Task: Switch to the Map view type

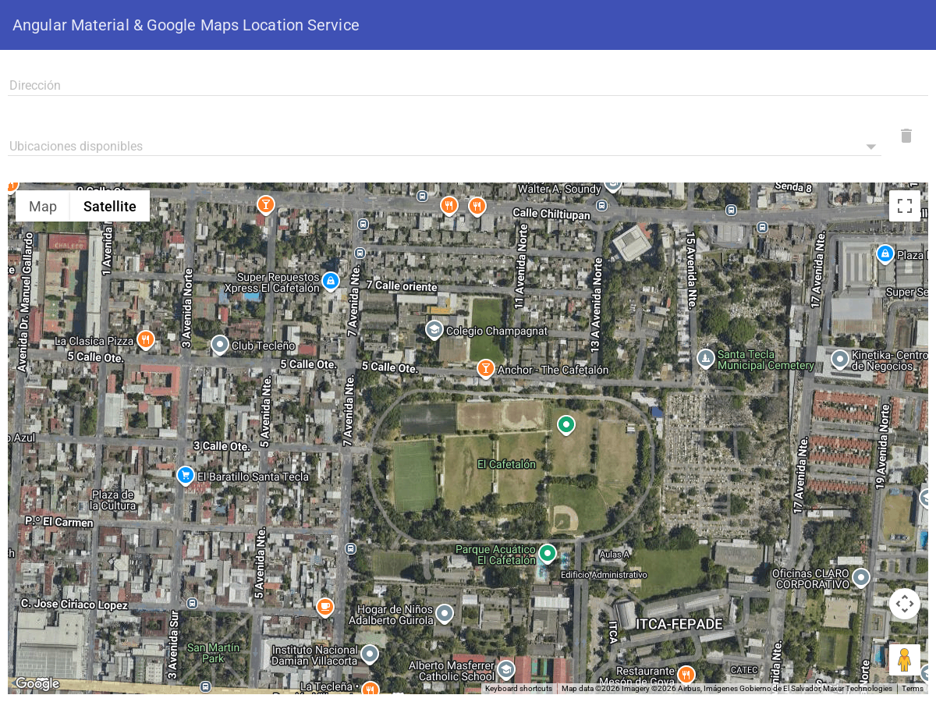Action: [43, 207]
